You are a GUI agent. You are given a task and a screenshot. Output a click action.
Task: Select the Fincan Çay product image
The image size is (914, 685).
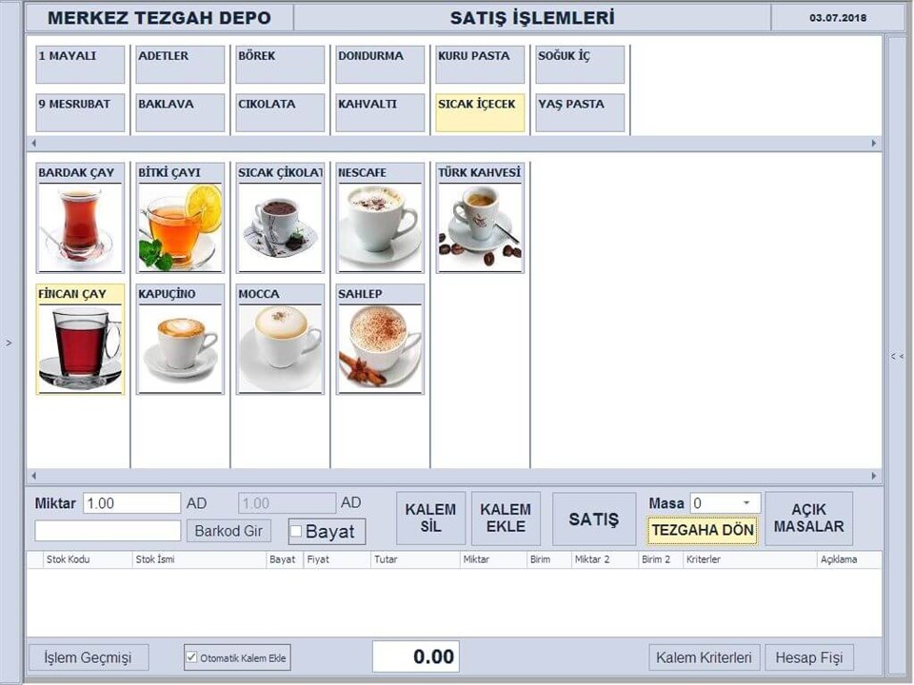(x=80, y=347)
